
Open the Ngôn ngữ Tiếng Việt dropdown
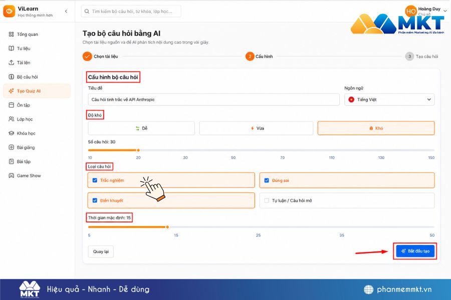coord(389,99)
